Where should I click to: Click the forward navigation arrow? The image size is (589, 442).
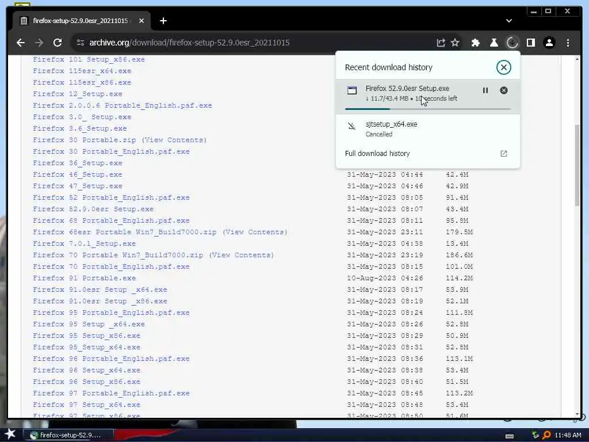[39, 43]
